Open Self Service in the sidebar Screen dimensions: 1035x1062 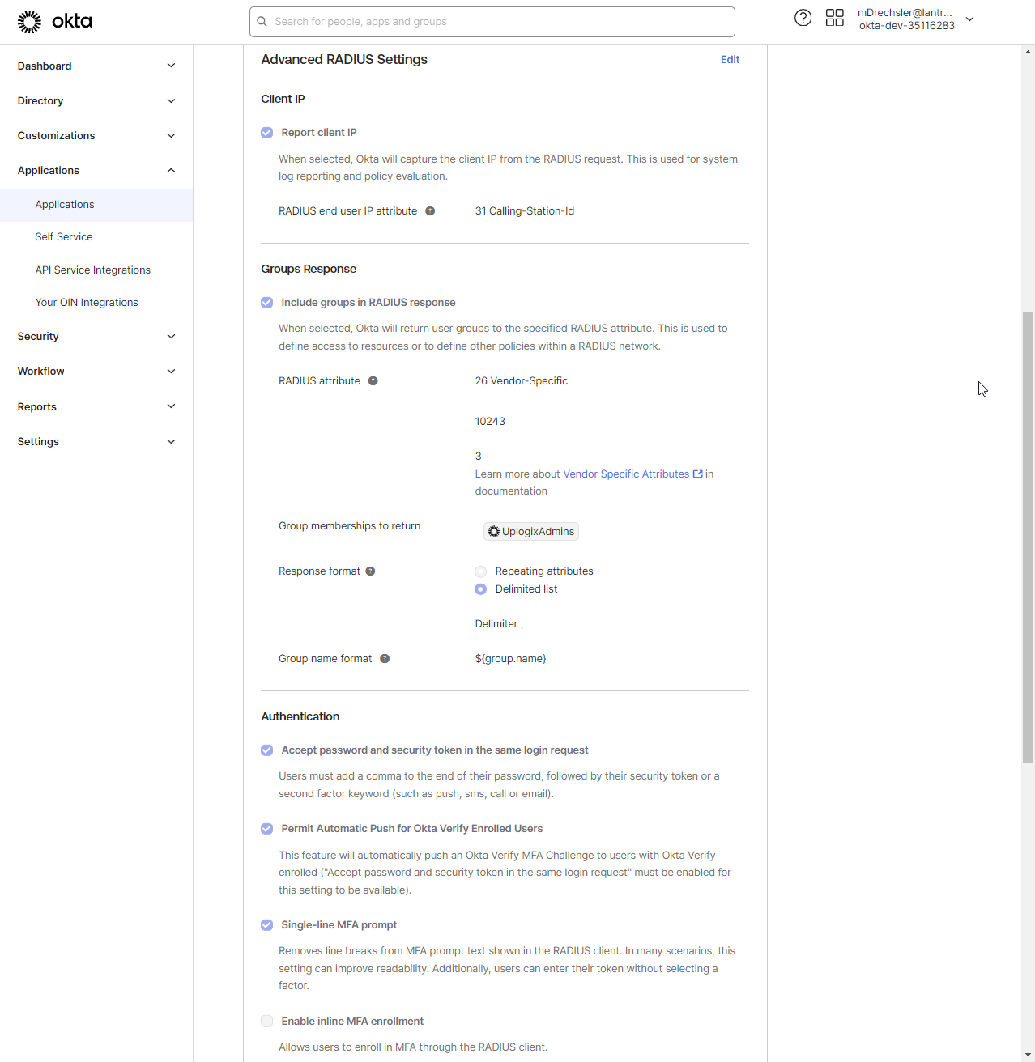pos(64,237)
